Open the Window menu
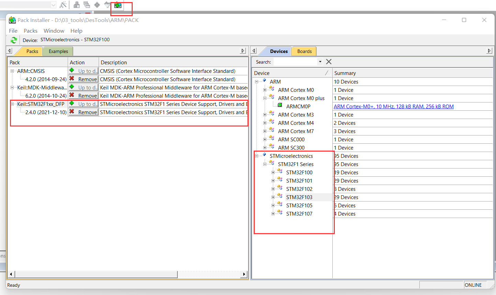The height and width of the screenshot is (295, 496). pyautogui.click(x=54, y=31)
